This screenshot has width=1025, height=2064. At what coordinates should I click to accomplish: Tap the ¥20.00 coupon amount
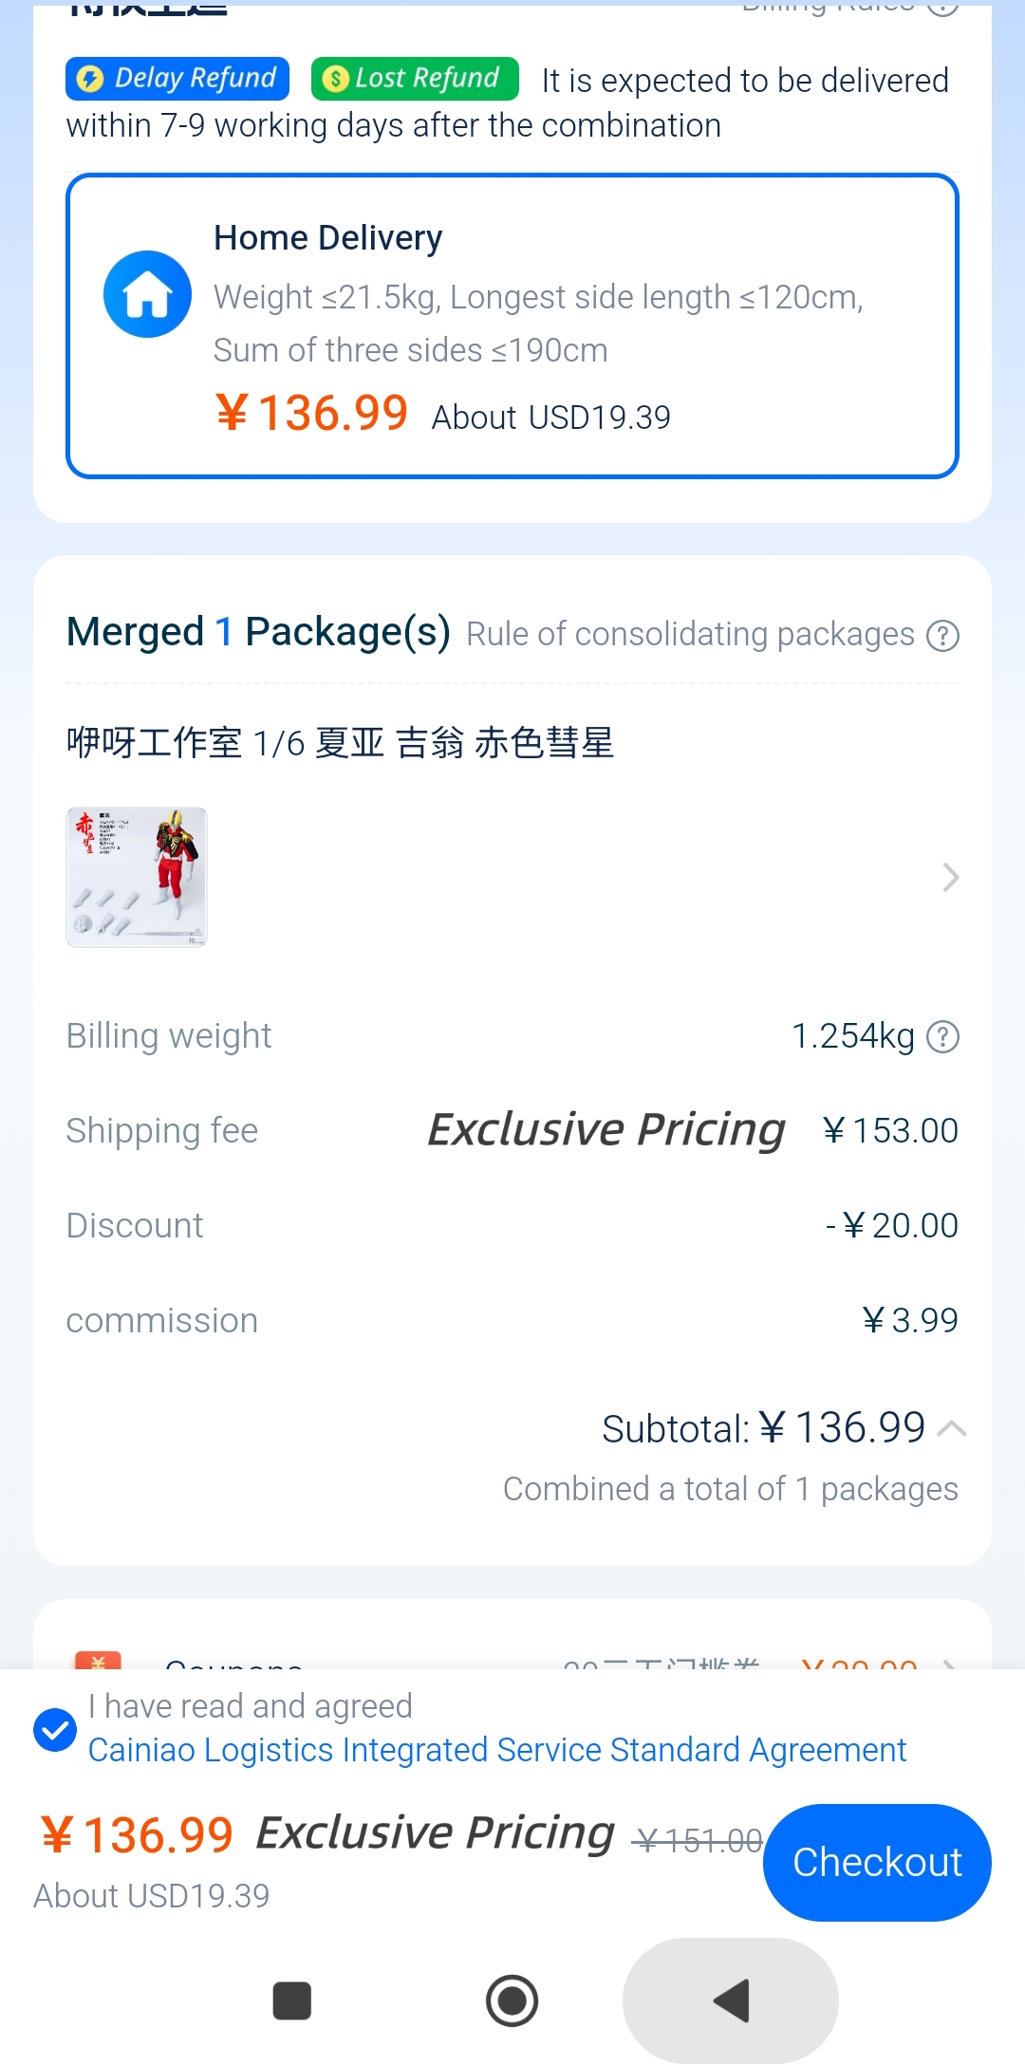pyautogui.click(x=859, y=1663)
